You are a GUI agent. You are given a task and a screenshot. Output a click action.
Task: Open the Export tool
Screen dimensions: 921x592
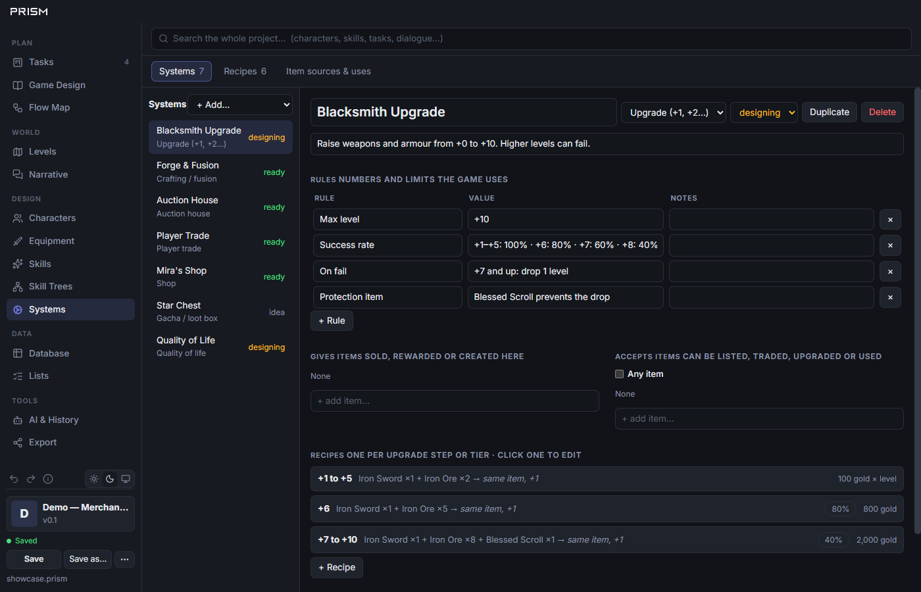click(70, 442)
